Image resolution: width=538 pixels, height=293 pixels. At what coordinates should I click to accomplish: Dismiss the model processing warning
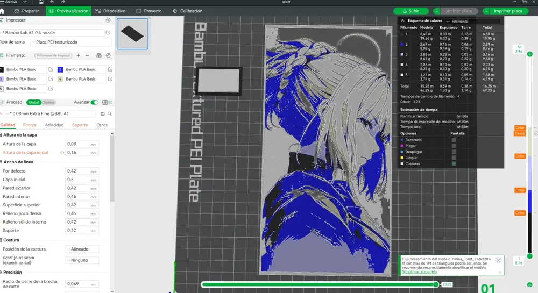(x=498, y=260)
